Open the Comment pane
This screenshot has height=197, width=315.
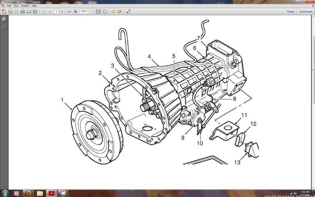pos(306,11)
